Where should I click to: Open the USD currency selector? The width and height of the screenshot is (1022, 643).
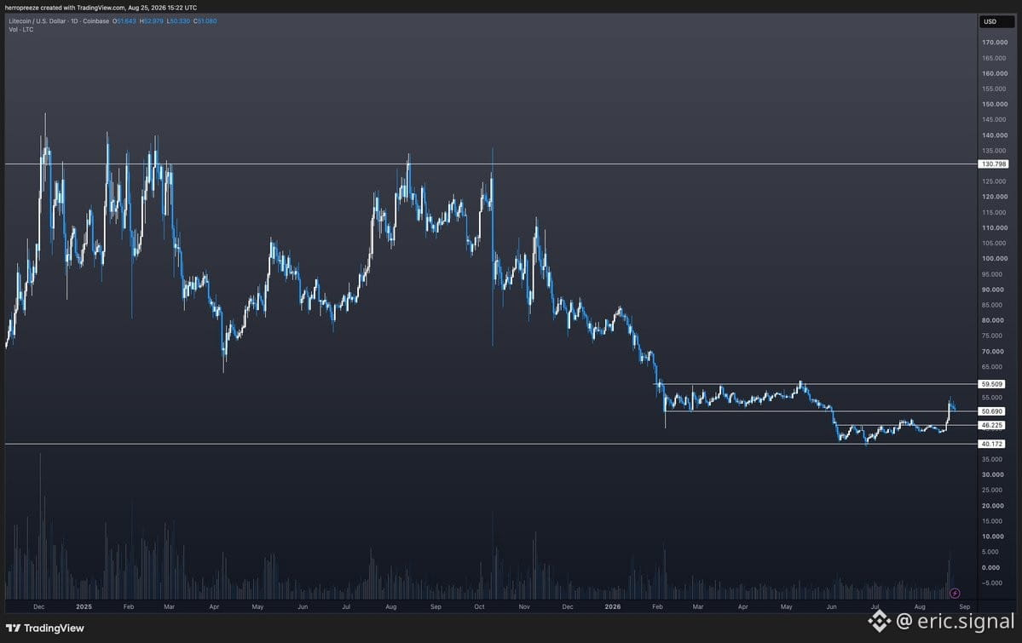pos(996,21)
